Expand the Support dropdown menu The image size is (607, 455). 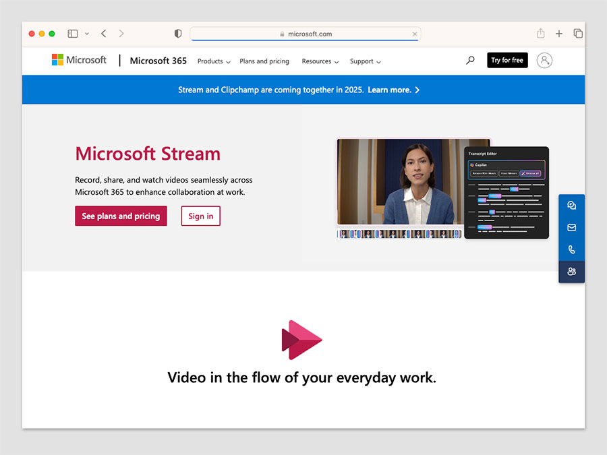(x=365, y=61)
